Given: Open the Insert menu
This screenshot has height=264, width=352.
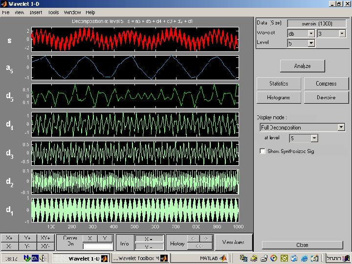Looking at the screenshot, I should 36,12.
